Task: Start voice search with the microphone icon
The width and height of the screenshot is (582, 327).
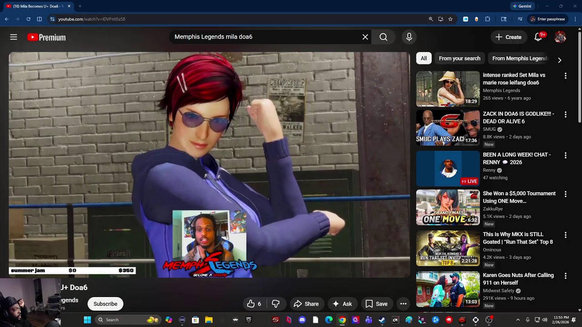Action: [409, 37]
